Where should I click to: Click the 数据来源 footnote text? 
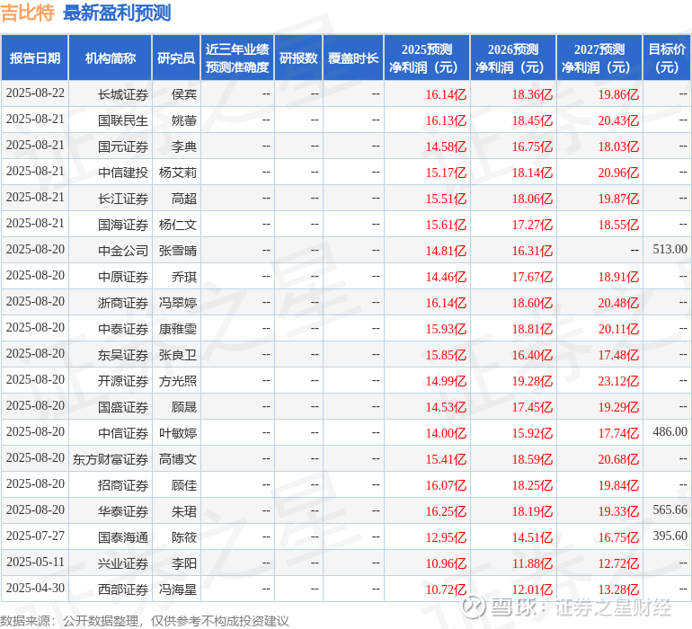click(x=145, y=621)
